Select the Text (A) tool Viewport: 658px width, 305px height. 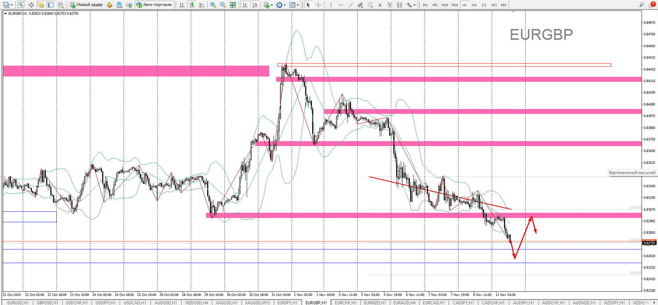pos(380,5)
